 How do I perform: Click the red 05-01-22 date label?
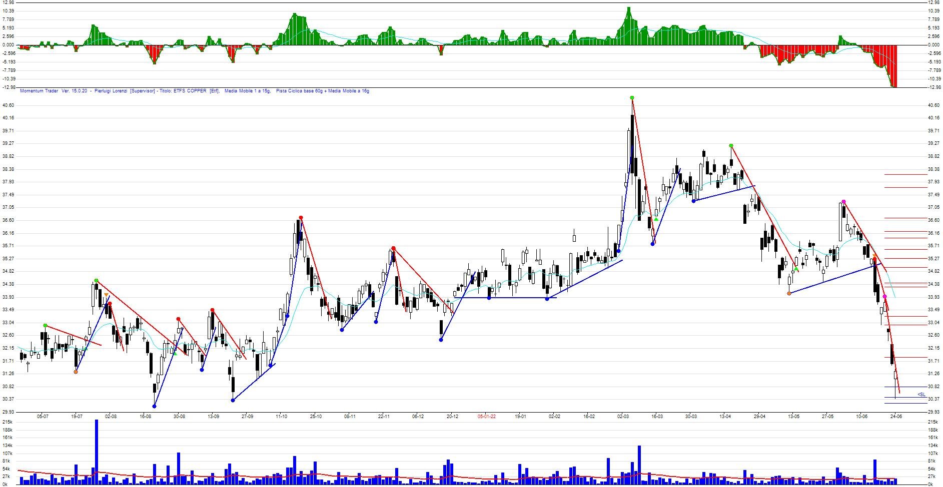(486, 416)
